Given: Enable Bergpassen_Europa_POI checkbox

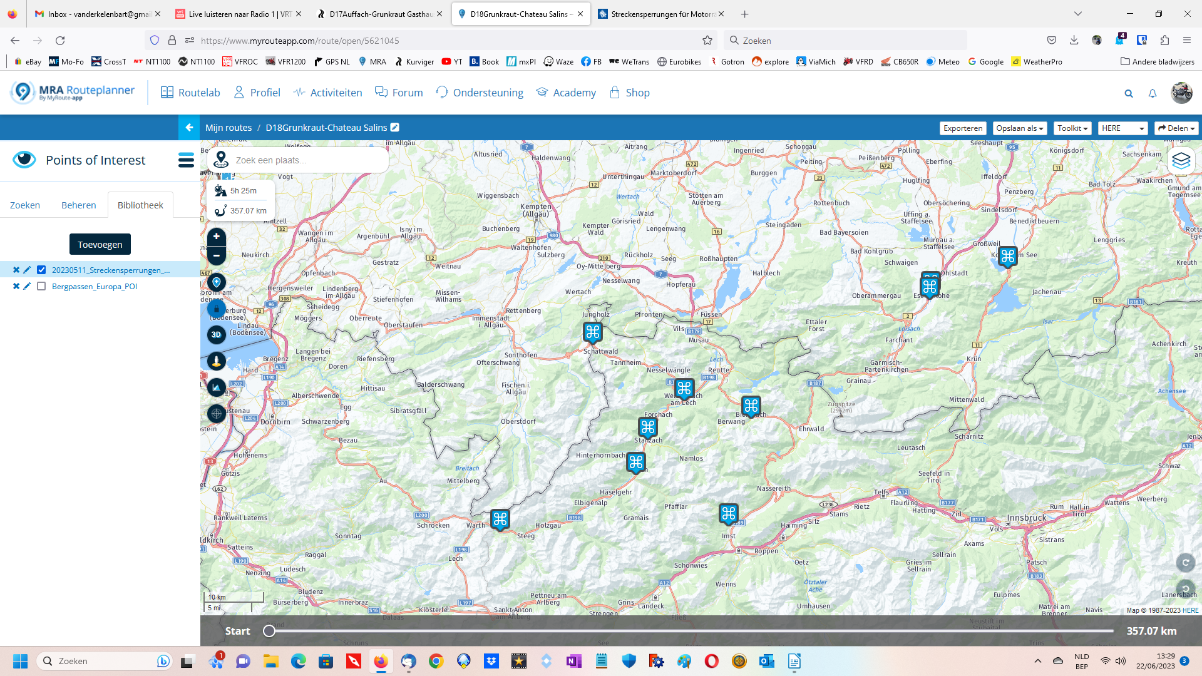Looking at the screenshot, I should tap(41, 286).
